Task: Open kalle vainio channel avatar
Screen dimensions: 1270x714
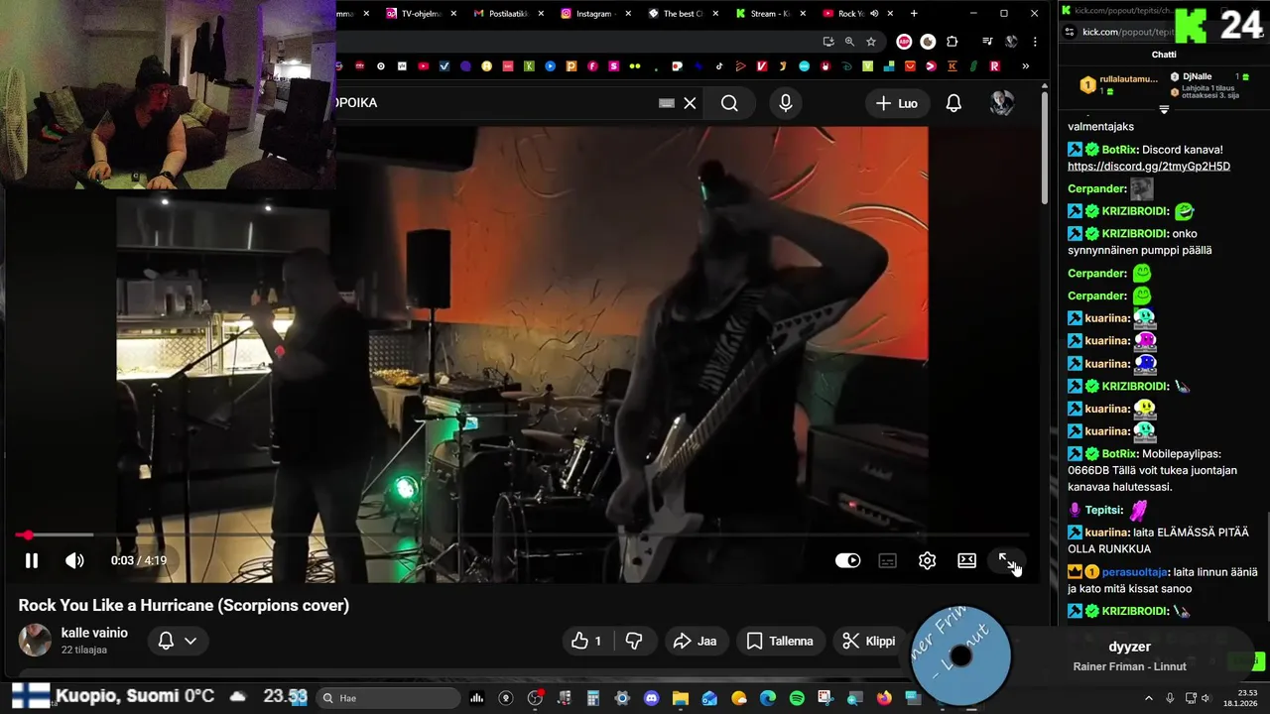Action: (35, 640)
